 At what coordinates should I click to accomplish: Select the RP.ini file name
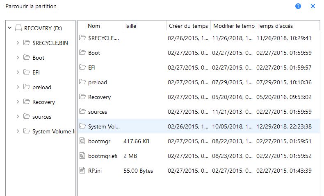[x=95, y=171]
